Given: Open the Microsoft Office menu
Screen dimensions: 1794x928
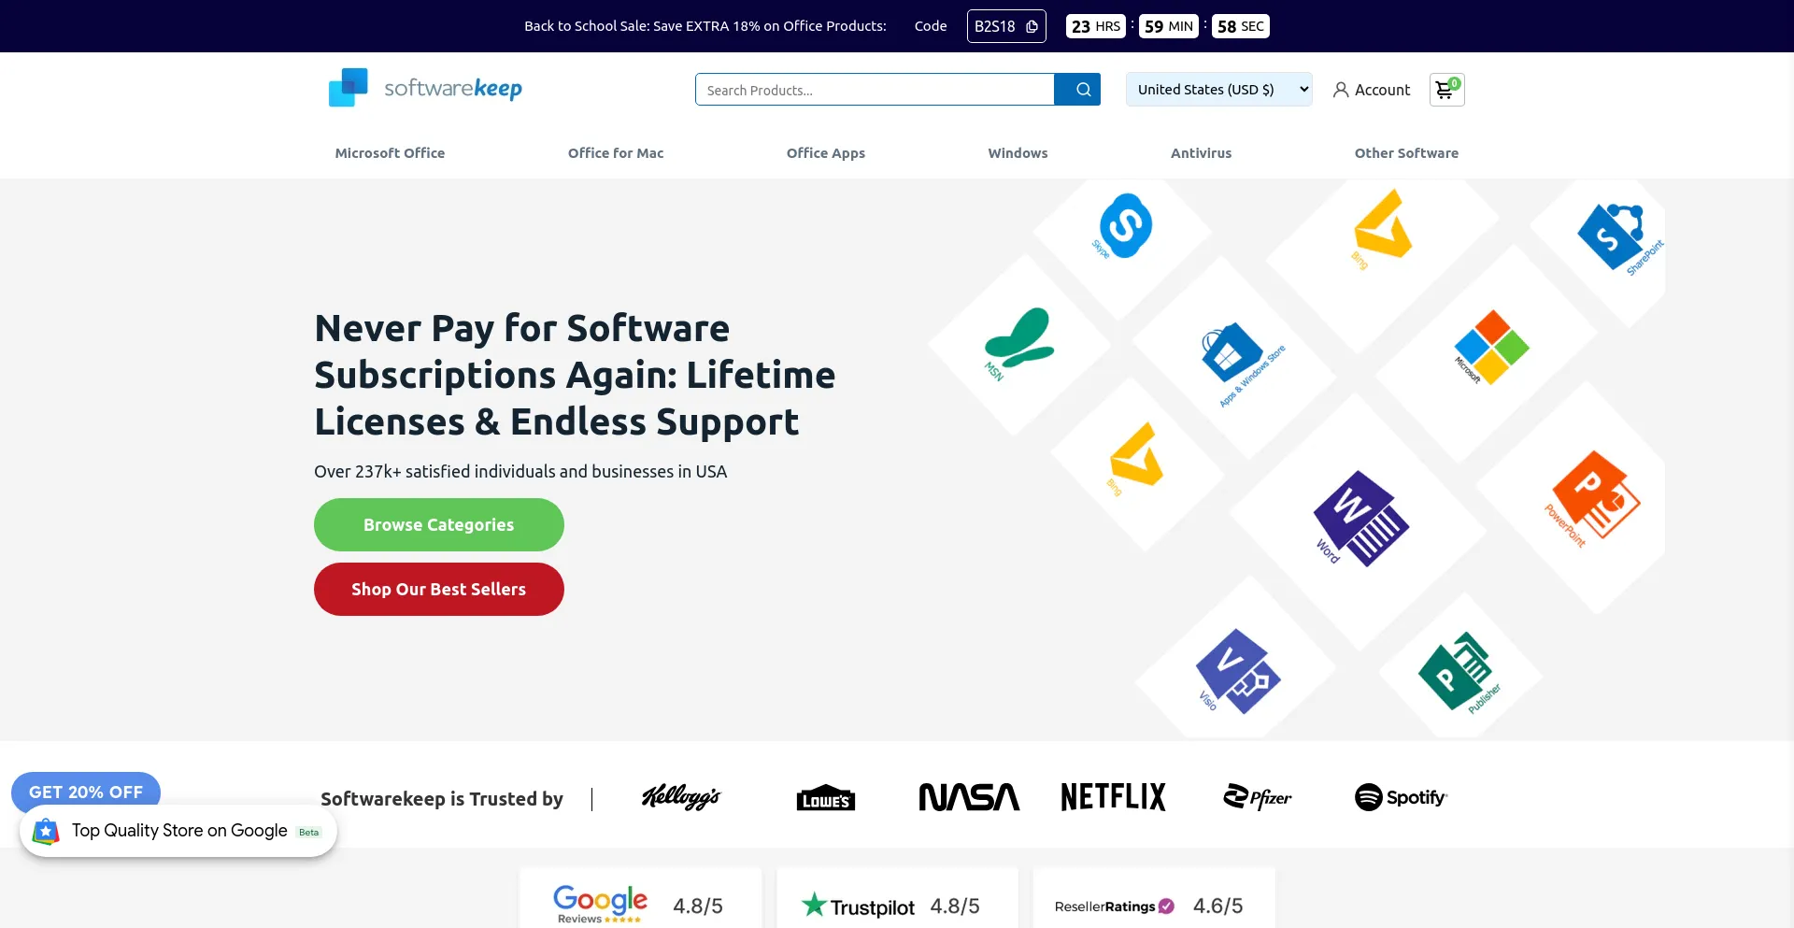Looking at the screenshot, I should [x=390, y=153].
